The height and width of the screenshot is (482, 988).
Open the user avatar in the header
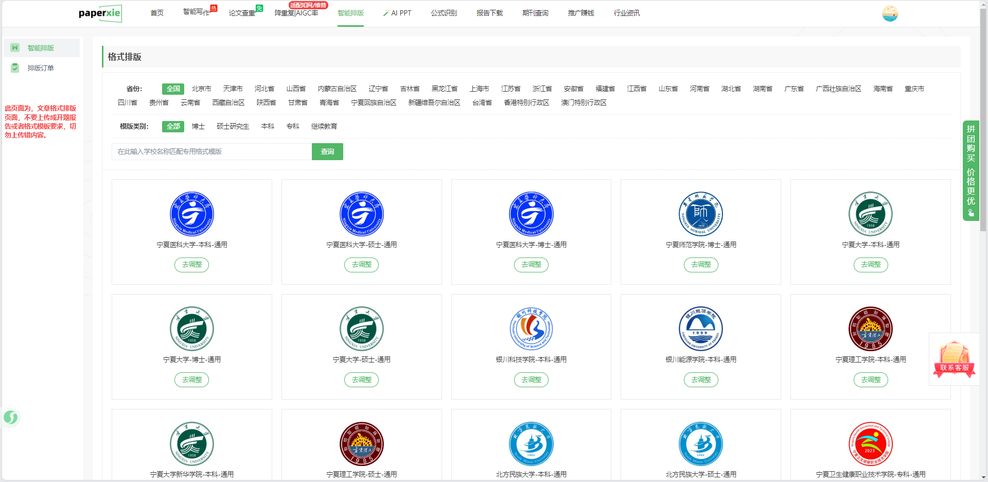(x=890, y=13)
